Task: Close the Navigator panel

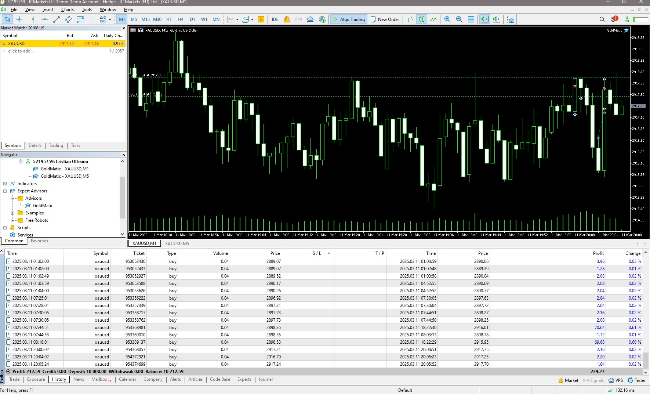Action: pos(123,155)
